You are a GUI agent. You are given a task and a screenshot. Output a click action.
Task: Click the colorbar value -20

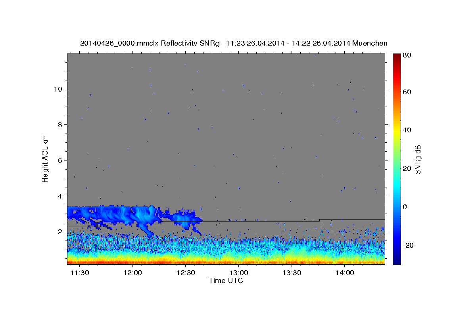point(408,245)
